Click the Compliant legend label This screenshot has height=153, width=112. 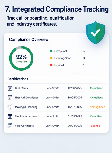point(61,51)
